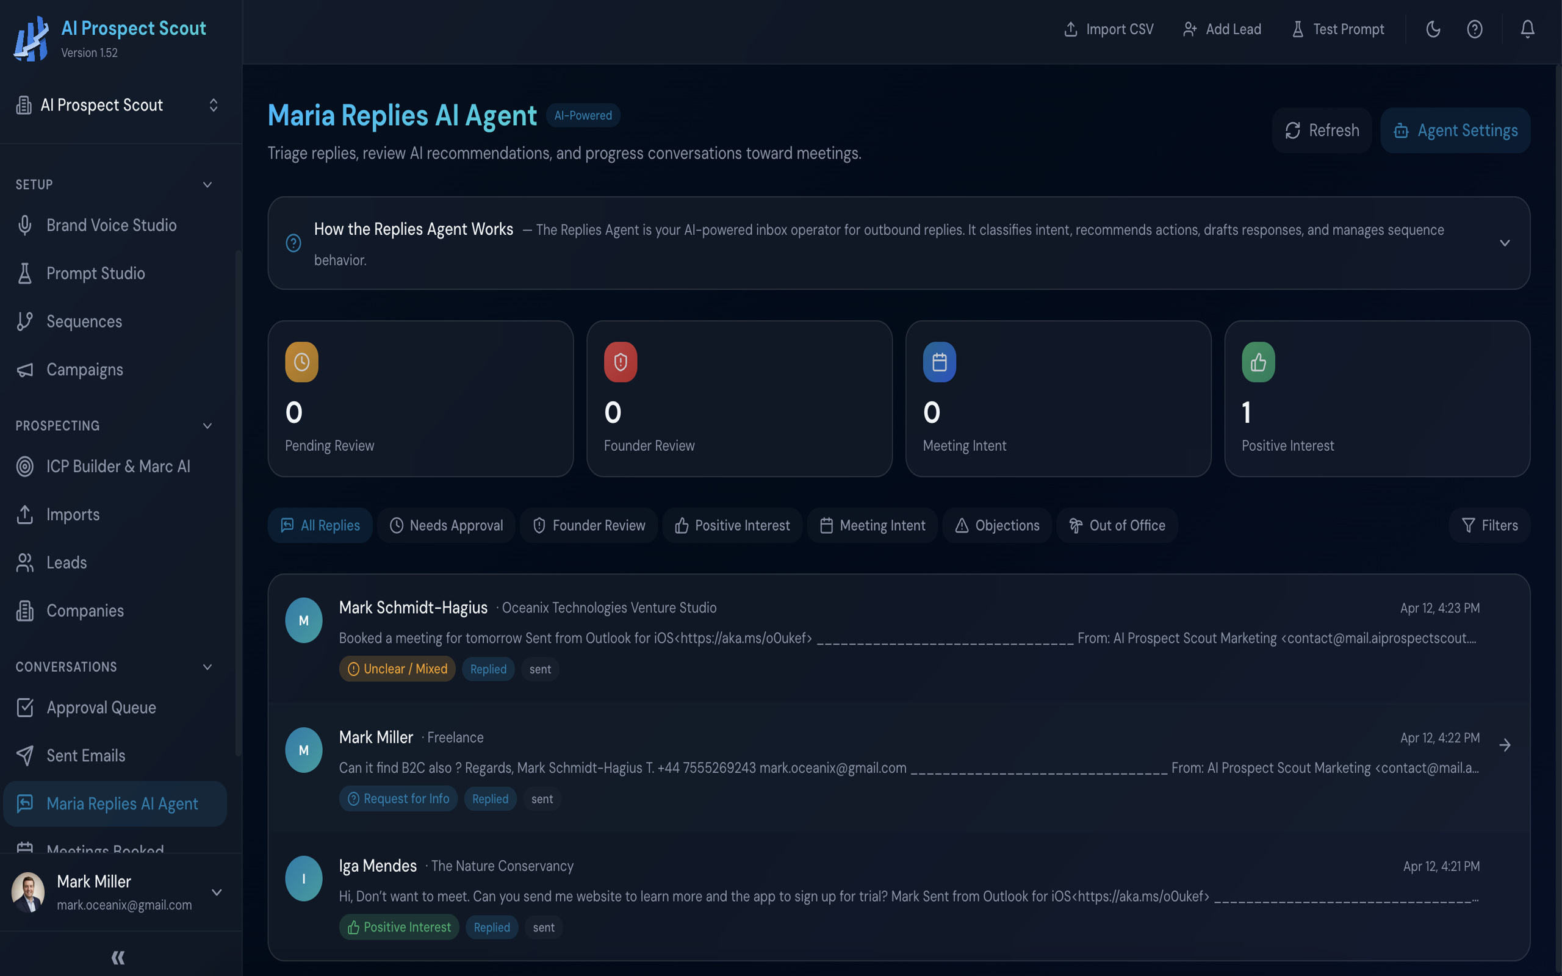This screenshot has width=1562, height=976.
Task: Open Mark Miller's conversation via the arrow
Action: pos(1506,745)
